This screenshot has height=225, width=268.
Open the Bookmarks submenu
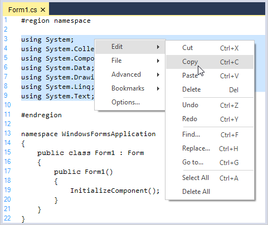pos(130,88)
